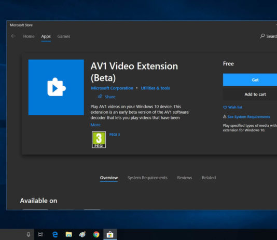Screen dimensions: 277x240
Task: Open the Related tab
Action: [x=209, y=178]
